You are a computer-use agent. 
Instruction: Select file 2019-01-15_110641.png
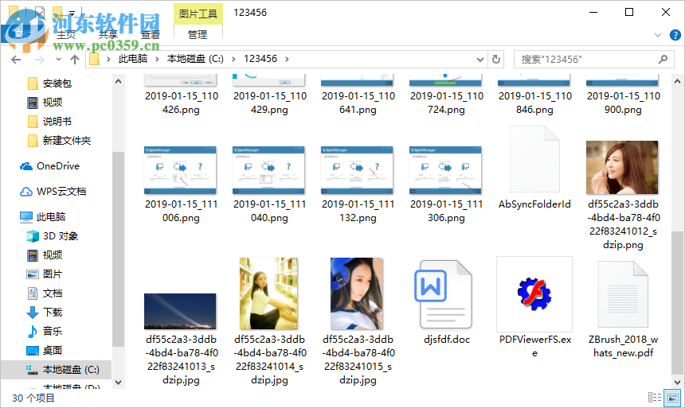(358, 103)
